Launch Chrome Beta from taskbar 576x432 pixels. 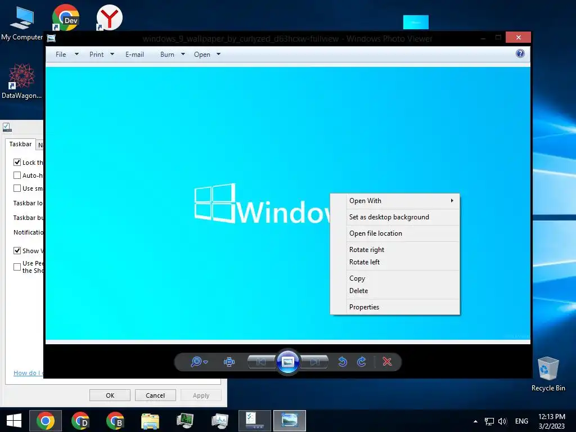click(x=115, y=421)
